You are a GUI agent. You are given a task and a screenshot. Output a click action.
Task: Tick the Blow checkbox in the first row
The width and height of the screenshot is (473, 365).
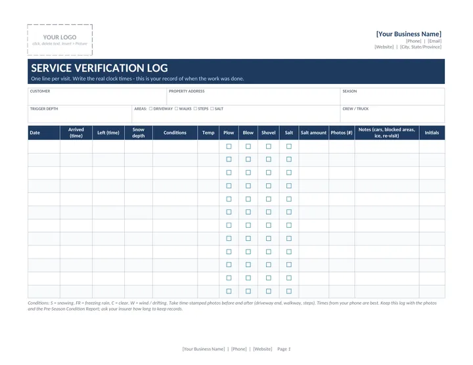[248, 146]
